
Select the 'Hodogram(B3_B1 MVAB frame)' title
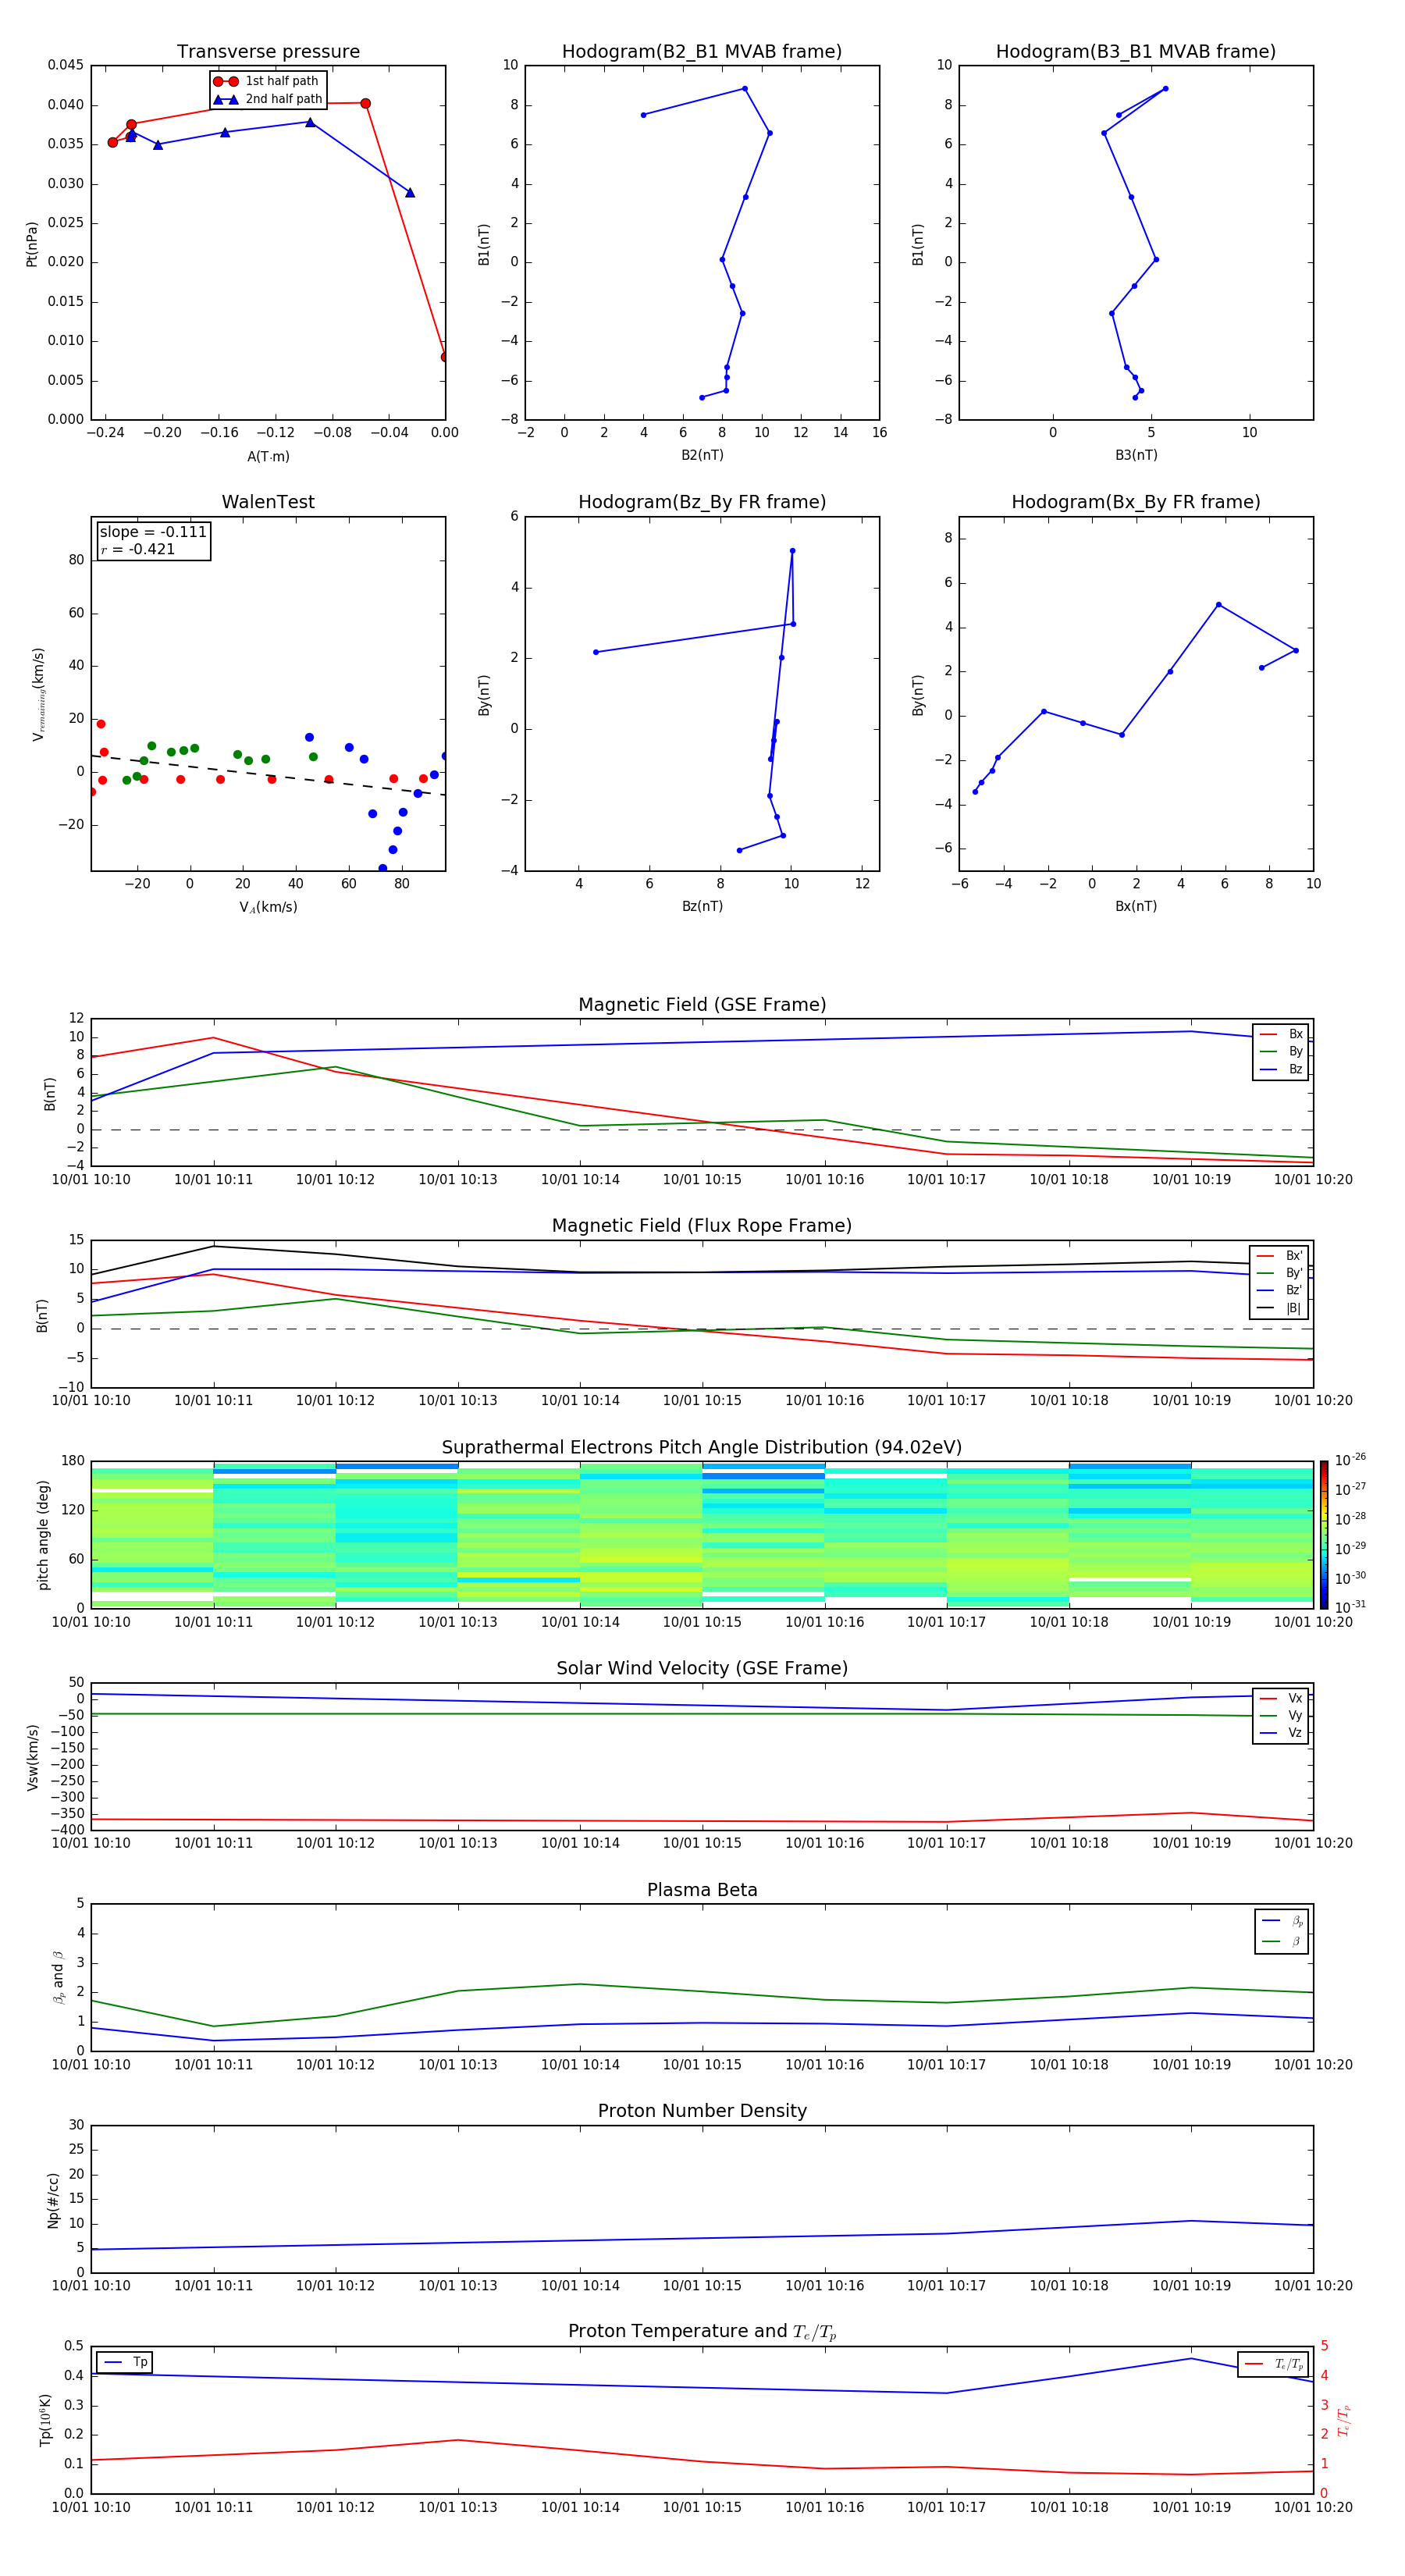[x=1136, y=52]
